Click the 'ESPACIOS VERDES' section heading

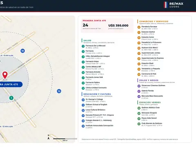(150, 102)
